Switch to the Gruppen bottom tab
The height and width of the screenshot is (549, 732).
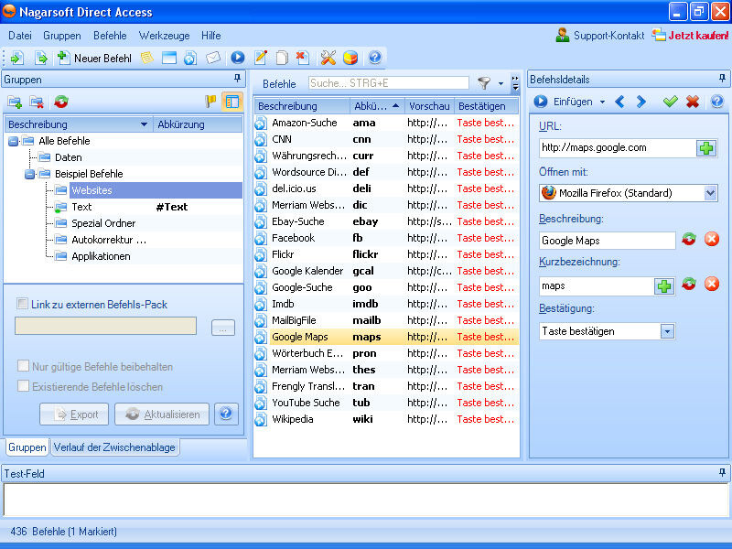tap(27, 447)
